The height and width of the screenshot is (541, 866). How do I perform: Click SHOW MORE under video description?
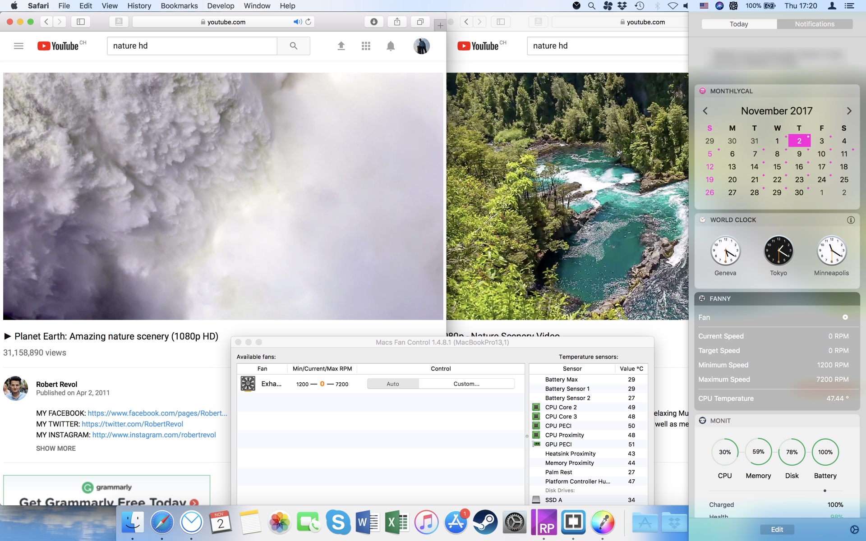[56, 448]
